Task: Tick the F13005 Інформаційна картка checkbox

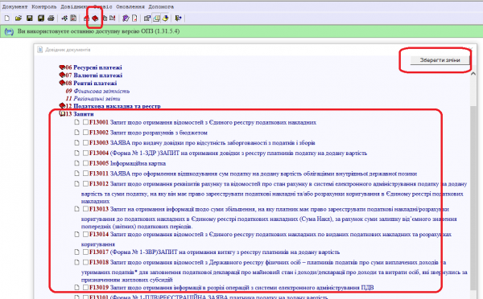Action: (85, 163)
